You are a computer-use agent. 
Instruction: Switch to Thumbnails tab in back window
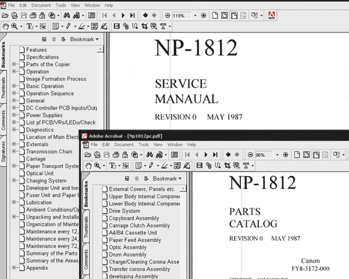click(x=3, y=88)
